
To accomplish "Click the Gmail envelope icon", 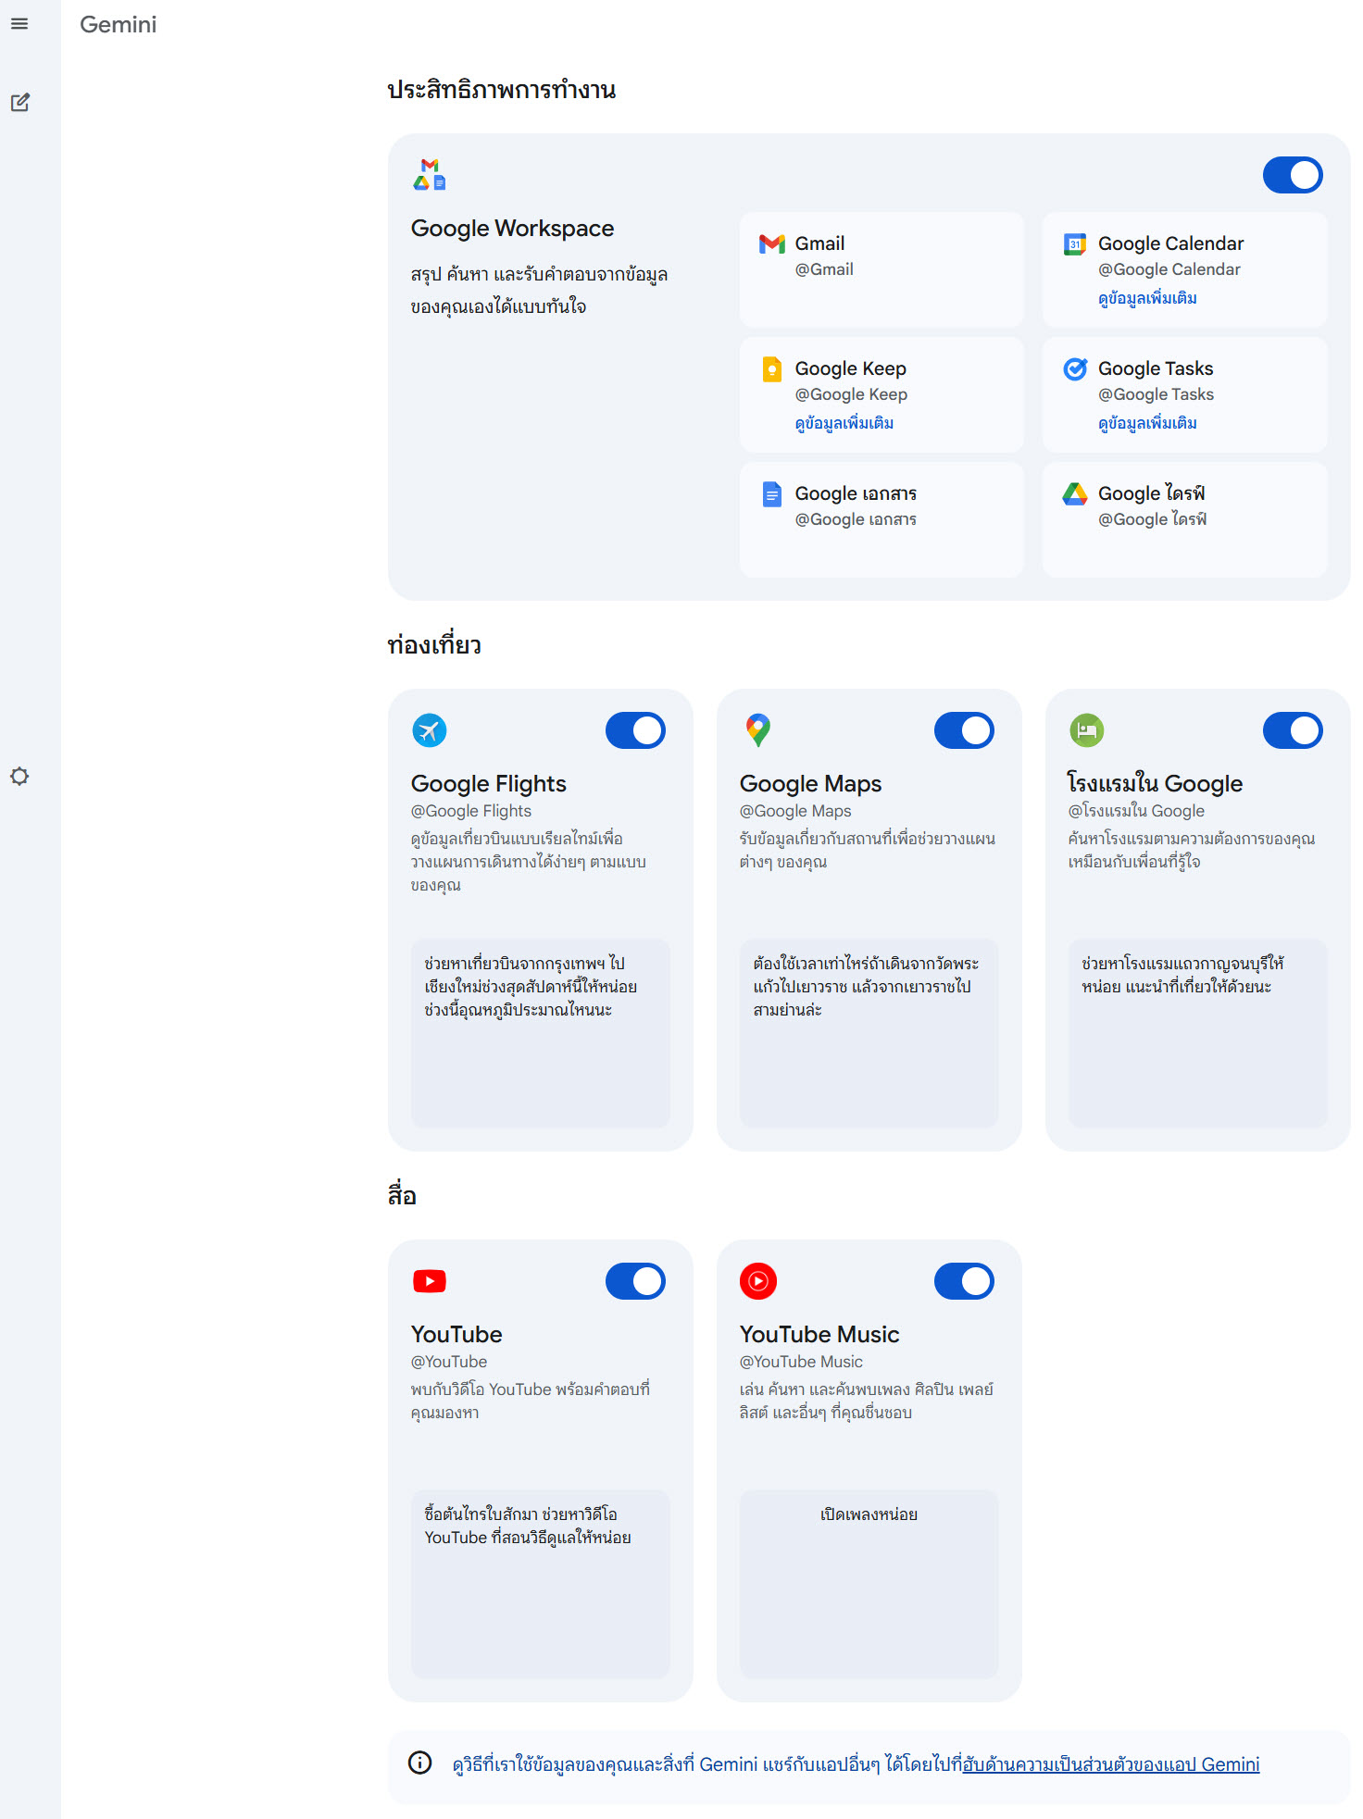I will coord(772,243).
